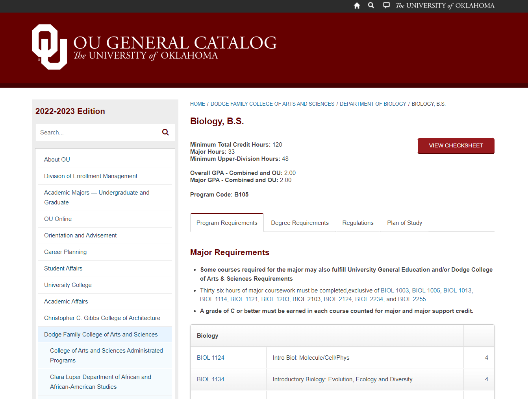The height and width of the screenshot is (399, 528).
Task: Open the BIOL 2234 course link
Action: point(369,299)
